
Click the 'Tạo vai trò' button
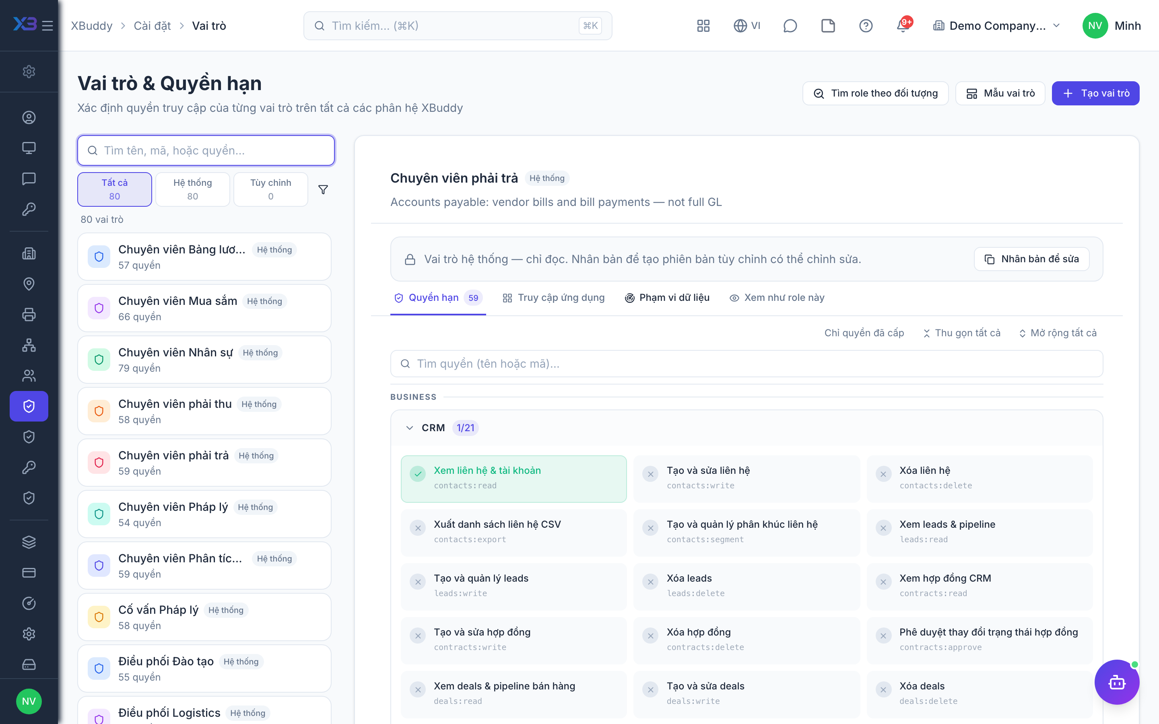pos(1095,93)
